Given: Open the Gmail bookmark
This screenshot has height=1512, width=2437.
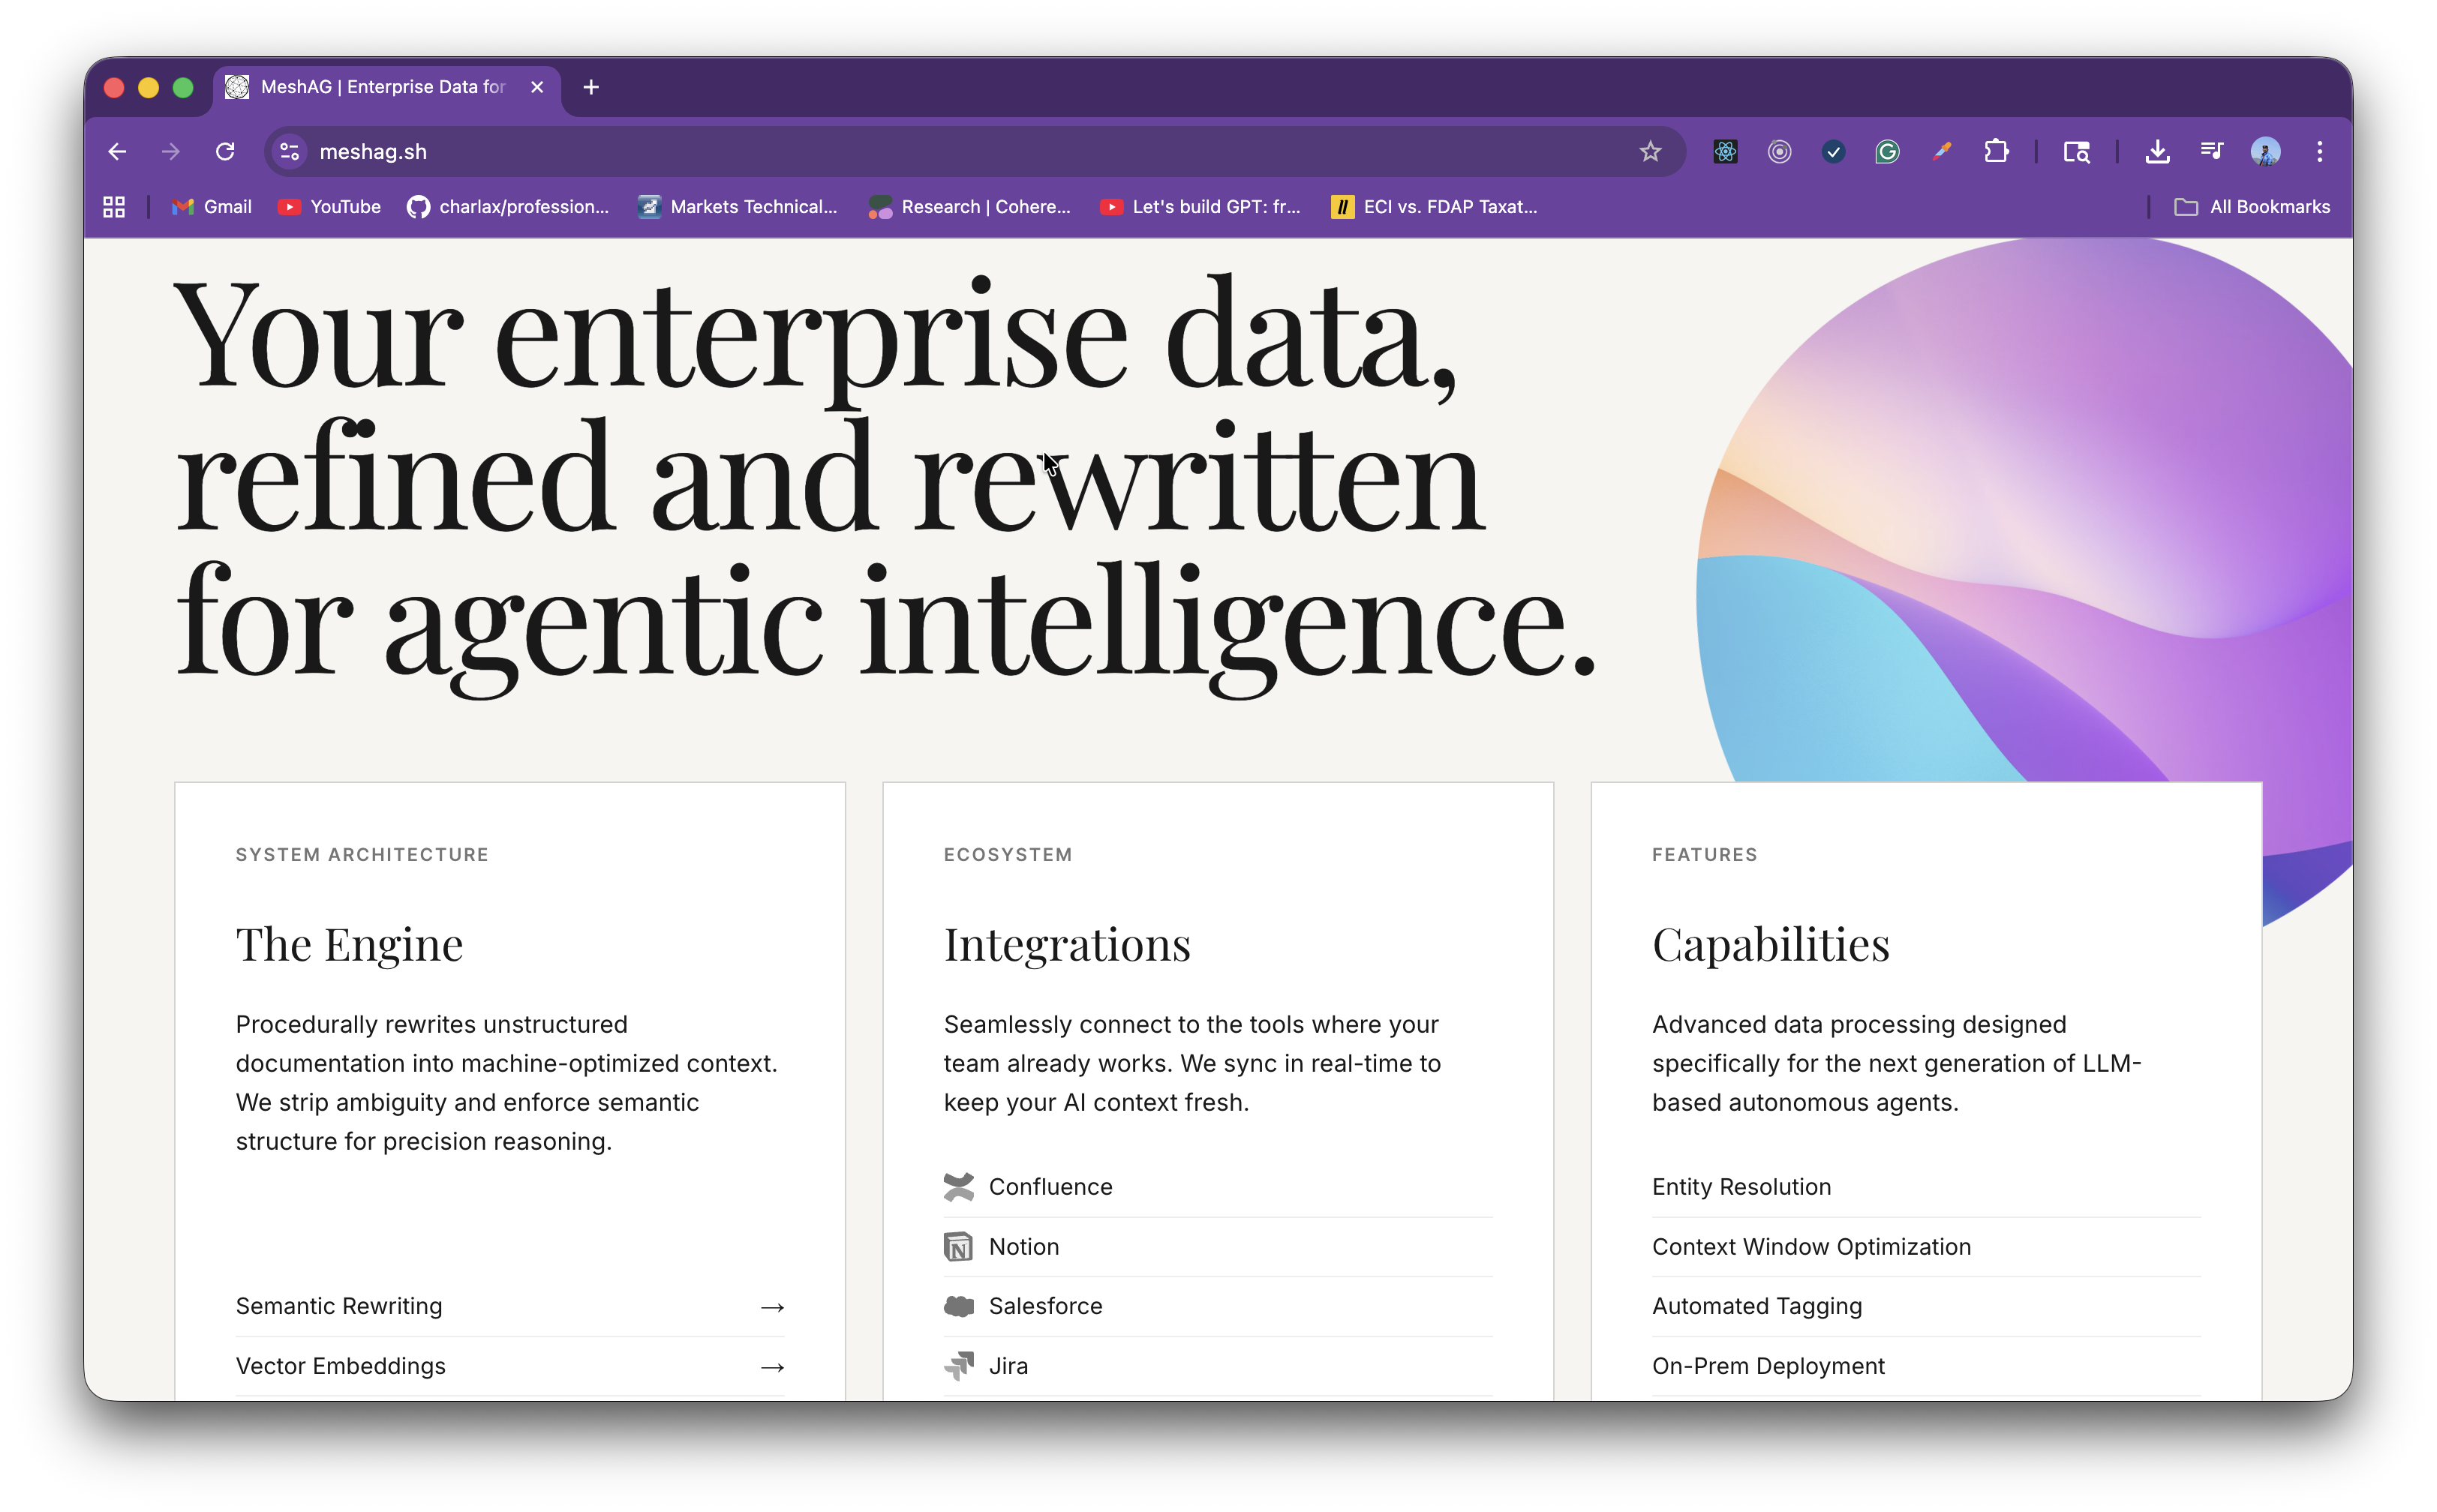Looking at the screenshot, I should [x=211, y=207].
